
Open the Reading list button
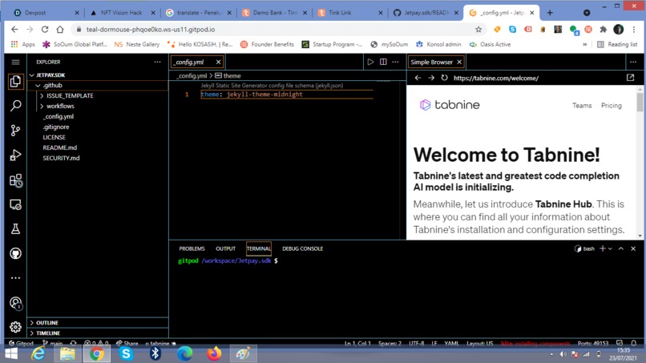[x=617, y=44]
